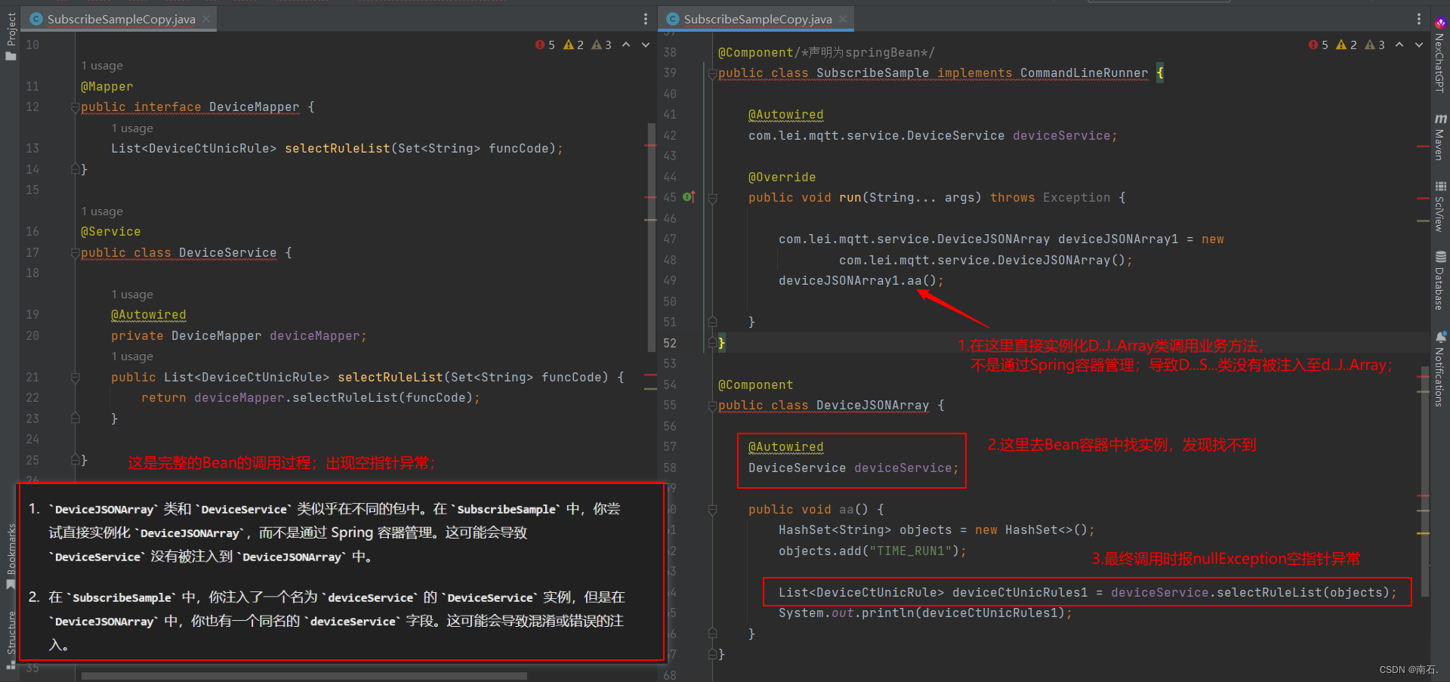1450x682 pixels.
Task: Show usages of the DeviceMapper interface
Action: 102,66
